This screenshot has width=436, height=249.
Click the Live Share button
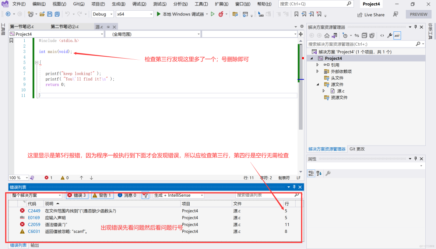(x=371, y=14)
